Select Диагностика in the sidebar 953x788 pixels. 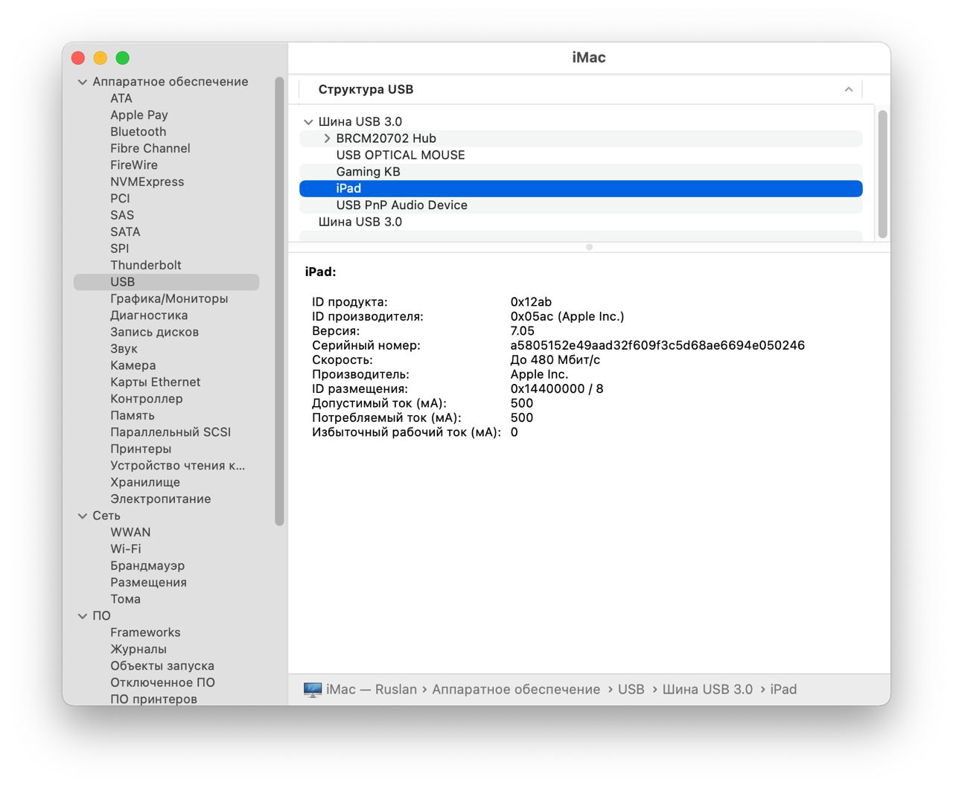pos(149,315)
